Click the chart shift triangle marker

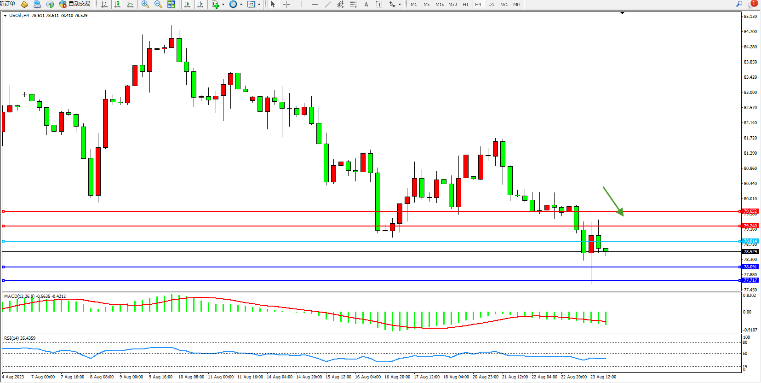pos(622,13)
